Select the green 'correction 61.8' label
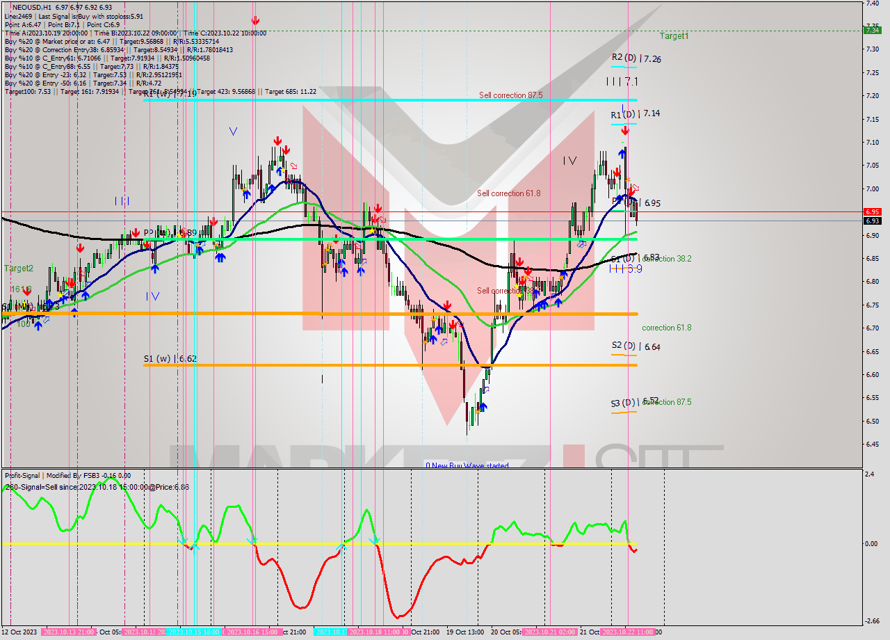The image size is (890, 640). tap(667, 328)
